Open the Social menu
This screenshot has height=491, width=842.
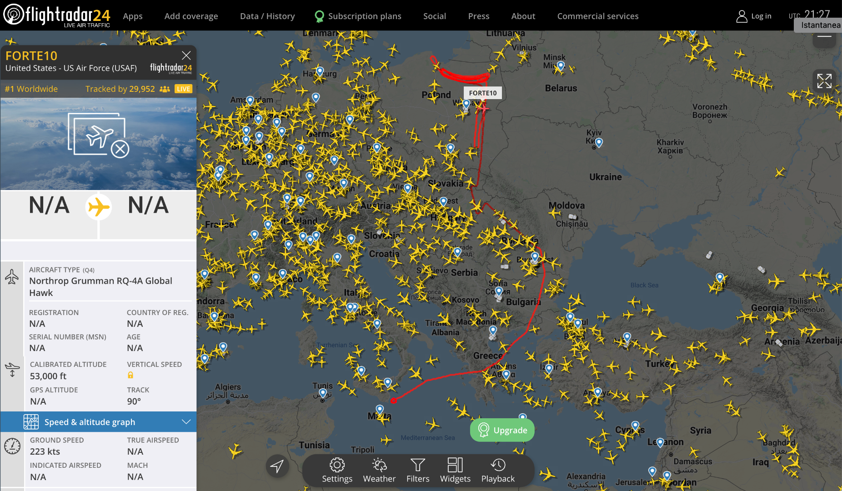point(435,16)
